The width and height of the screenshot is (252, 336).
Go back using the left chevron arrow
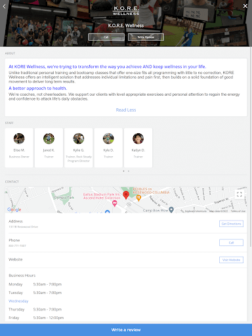[4, 7]
